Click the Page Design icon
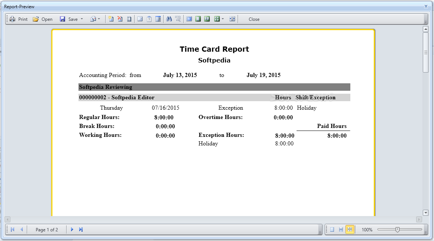 pyautogui.click(x=129, y=19)
